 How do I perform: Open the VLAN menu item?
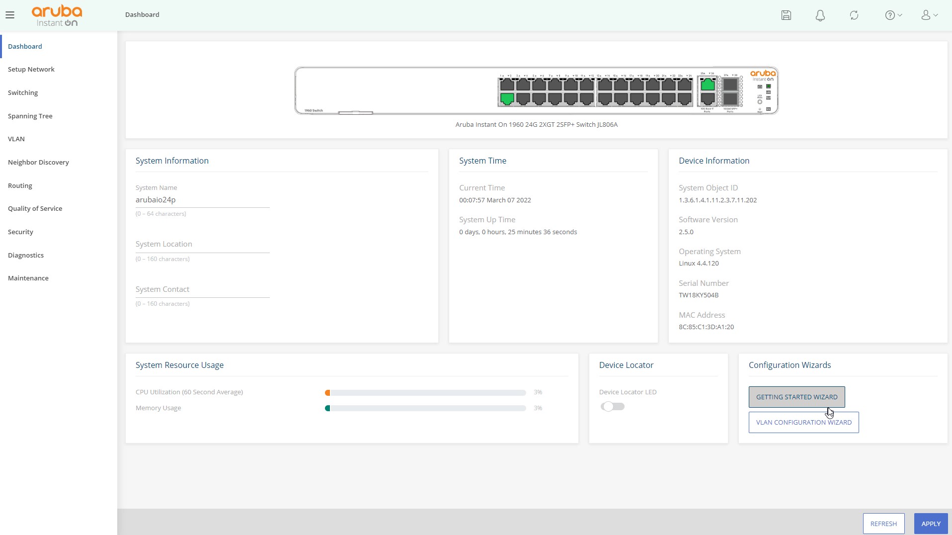[16, 139]
